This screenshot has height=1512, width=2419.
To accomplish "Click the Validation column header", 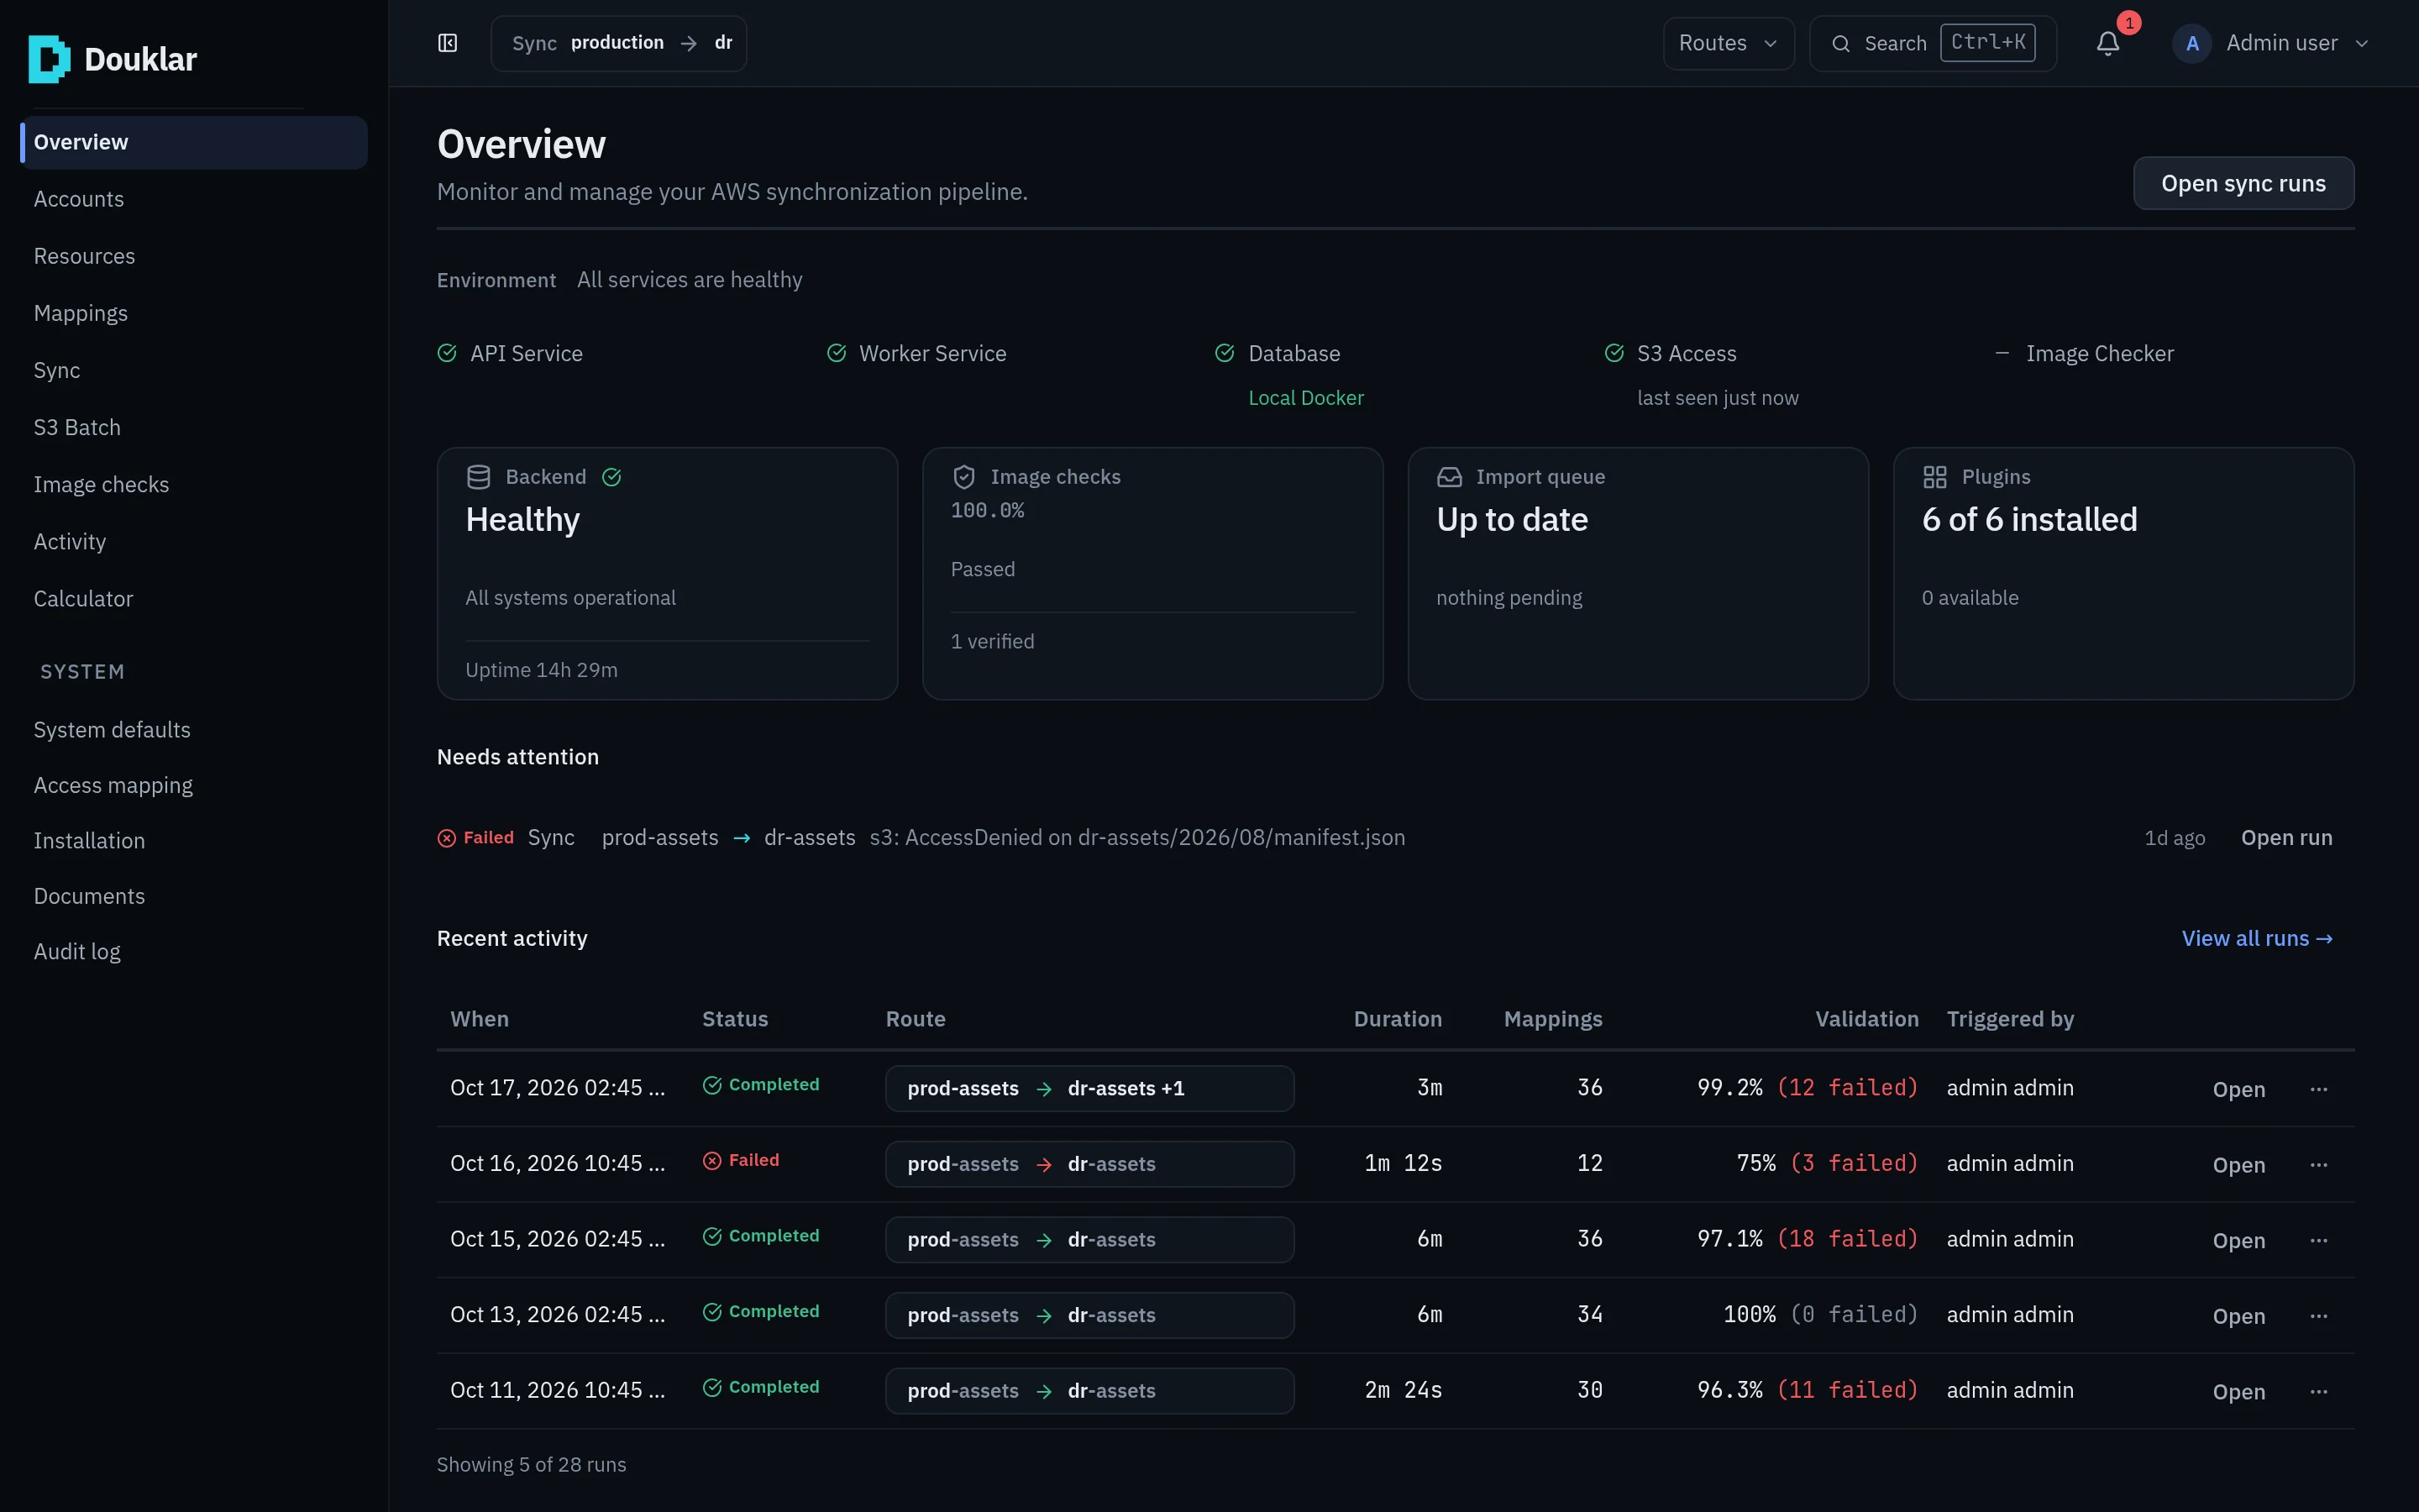I will coord(1866,1019).
